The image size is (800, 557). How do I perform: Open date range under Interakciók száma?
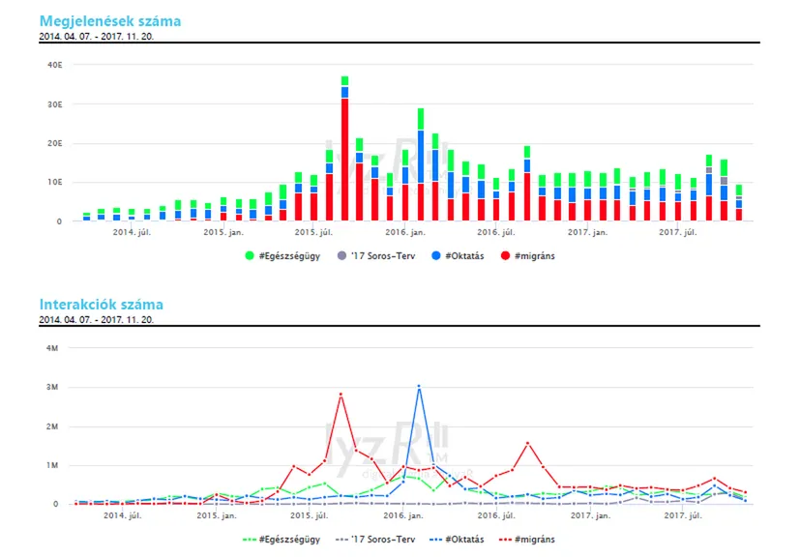[96, 318]
